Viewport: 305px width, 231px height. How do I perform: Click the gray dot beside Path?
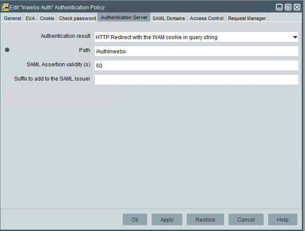tap(7, 50)
